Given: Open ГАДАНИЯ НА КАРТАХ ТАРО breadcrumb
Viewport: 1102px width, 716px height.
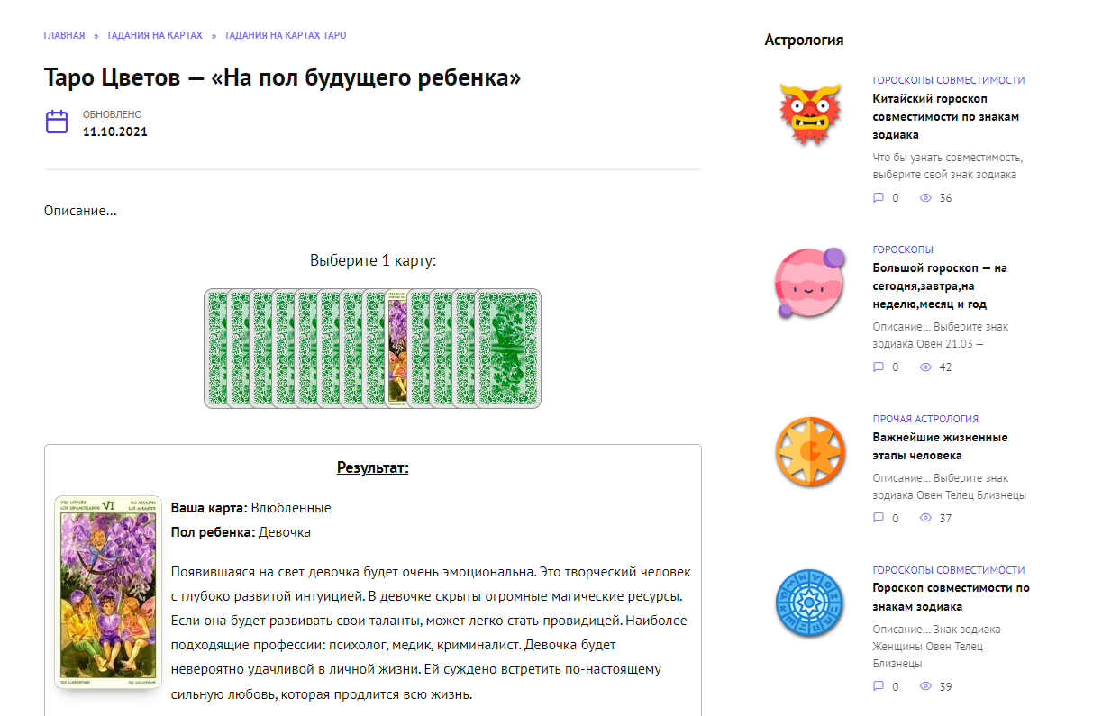Looking at the screenshot, I should [x=286, y=35].
